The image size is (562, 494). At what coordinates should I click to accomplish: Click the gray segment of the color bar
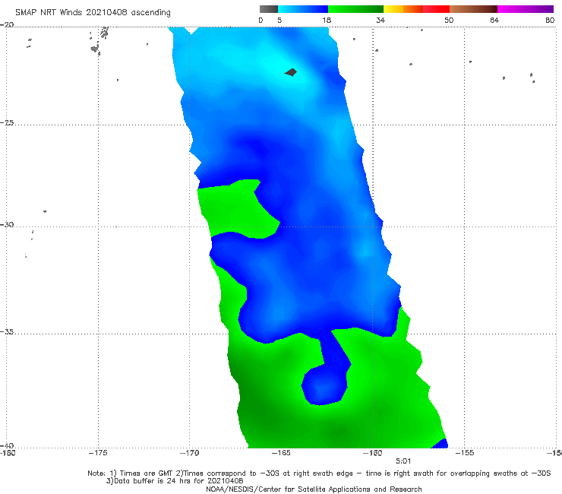(269, 9)
